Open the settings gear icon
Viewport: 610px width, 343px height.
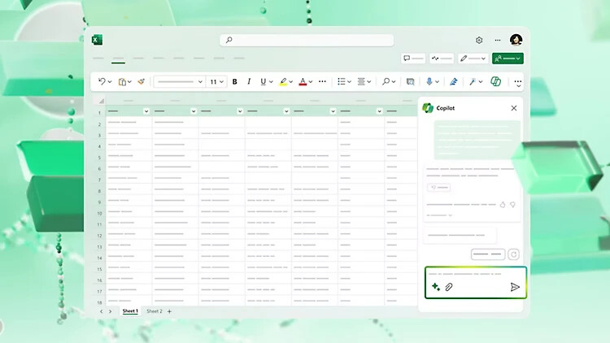click(479, 40)
